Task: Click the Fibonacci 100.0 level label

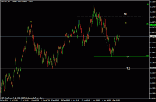Action: [x=147, y=56]
